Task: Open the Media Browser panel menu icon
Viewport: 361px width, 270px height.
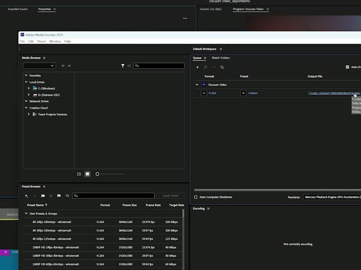Action: pos(44,58)
